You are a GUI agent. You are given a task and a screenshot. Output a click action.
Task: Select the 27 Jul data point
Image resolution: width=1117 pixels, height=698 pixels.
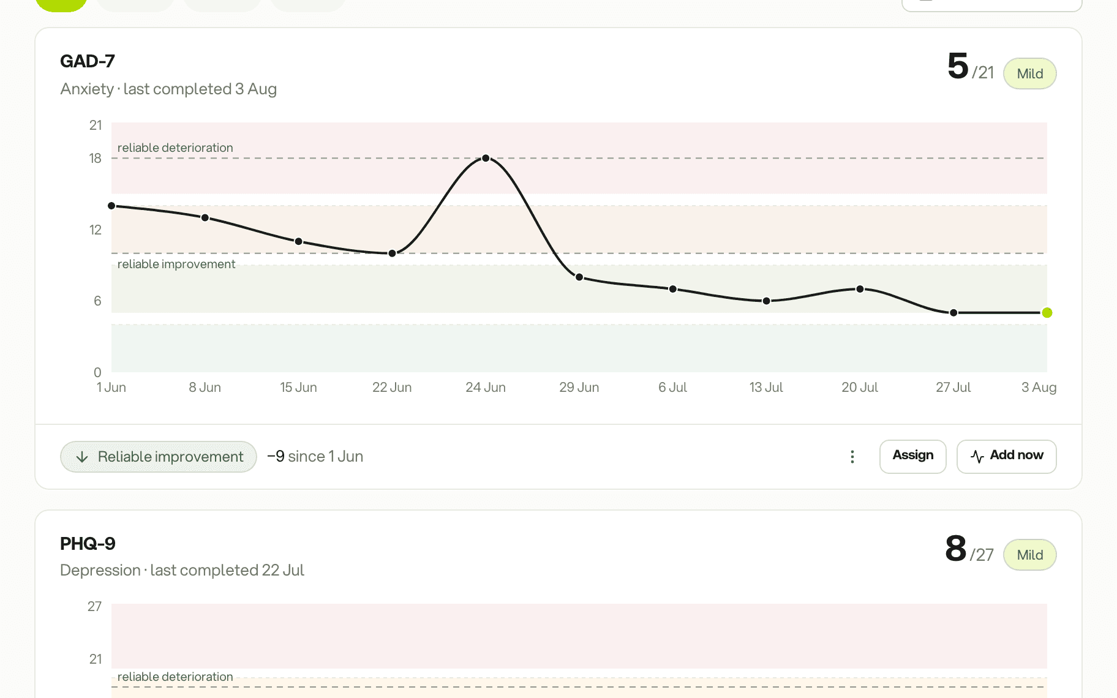953,313
